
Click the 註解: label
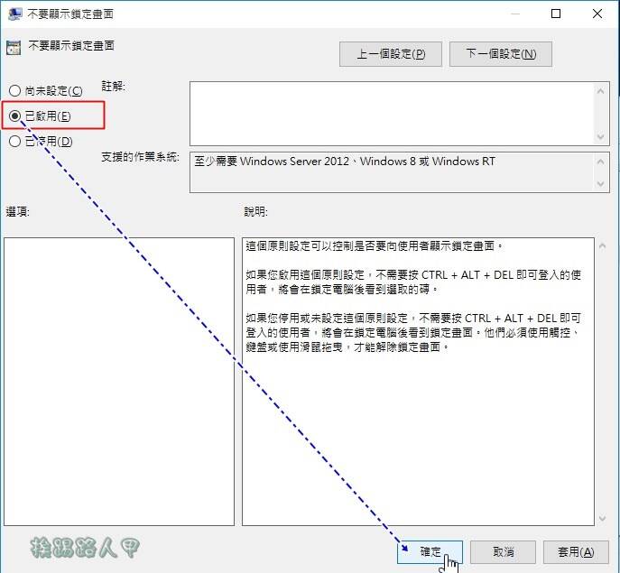click(x=113, y=87)
